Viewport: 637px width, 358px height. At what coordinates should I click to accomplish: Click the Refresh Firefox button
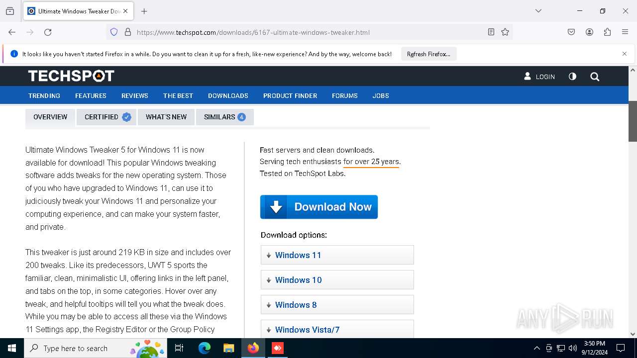(428, 54)
